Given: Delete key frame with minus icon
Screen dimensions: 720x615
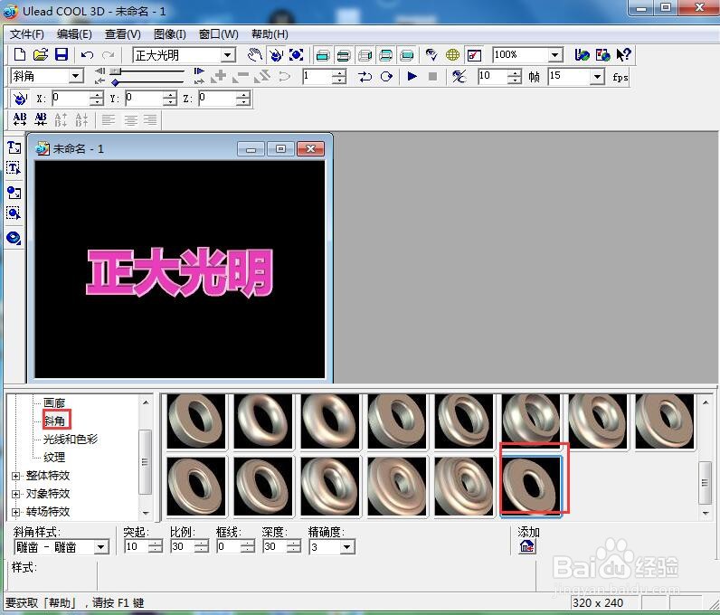Looking at the screenshot, I should click(241, 76).
